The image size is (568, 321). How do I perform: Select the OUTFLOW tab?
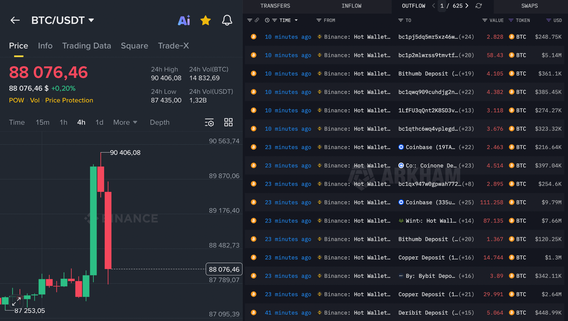[x=413, y=6]
